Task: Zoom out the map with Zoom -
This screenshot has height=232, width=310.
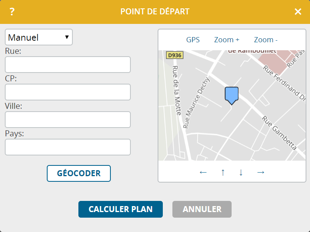Action: 266,39
